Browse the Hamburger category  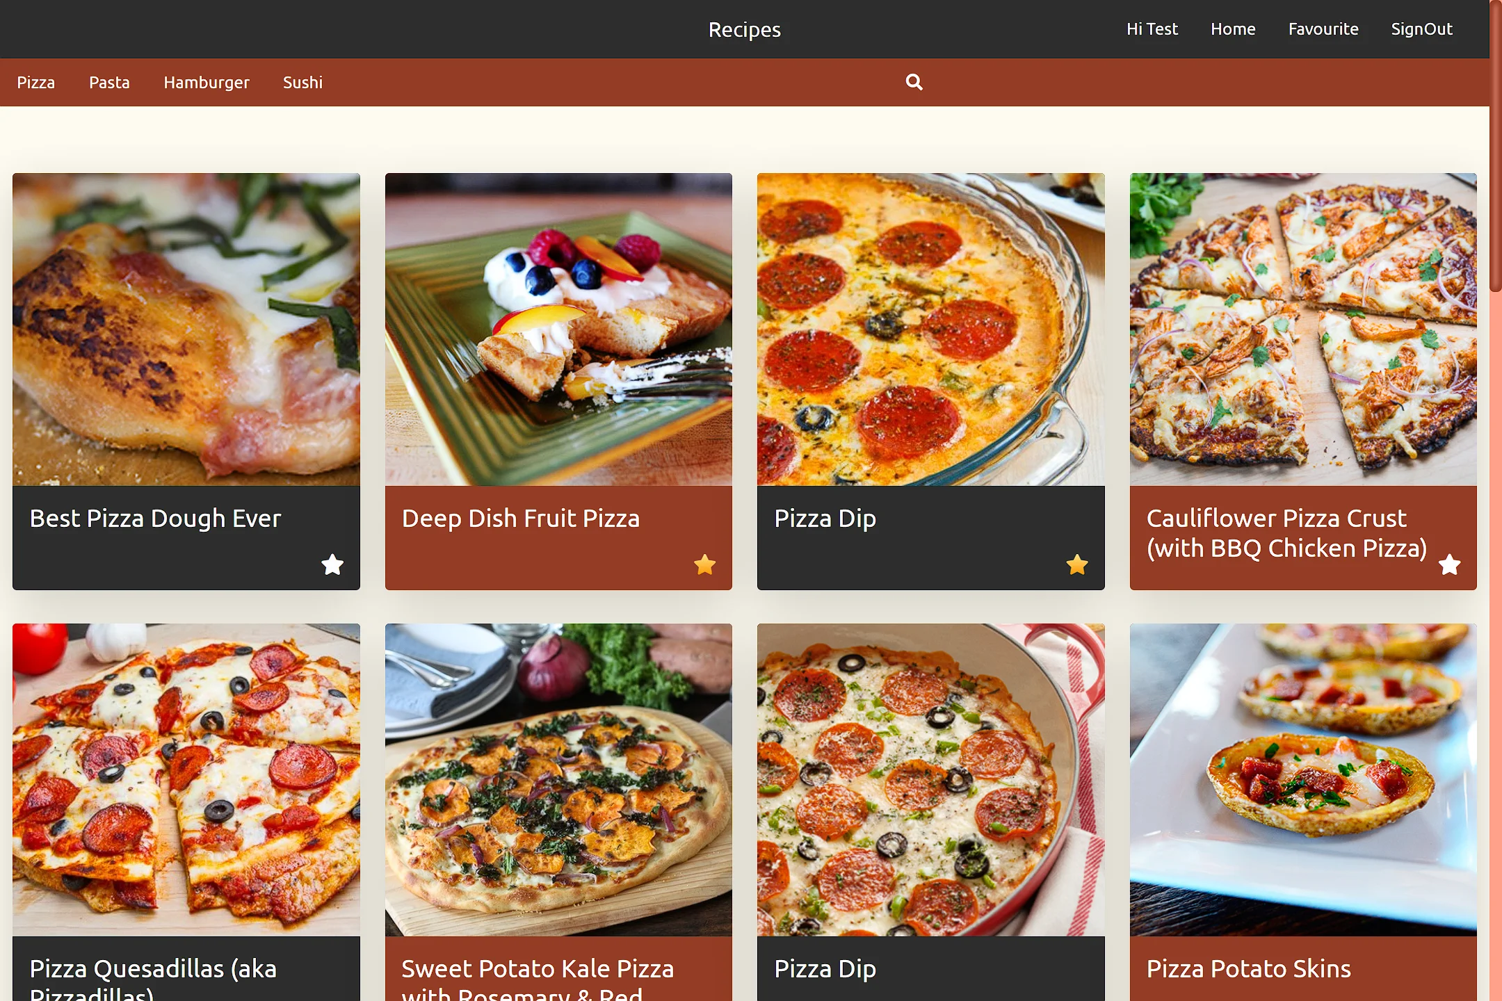point(206,83)
